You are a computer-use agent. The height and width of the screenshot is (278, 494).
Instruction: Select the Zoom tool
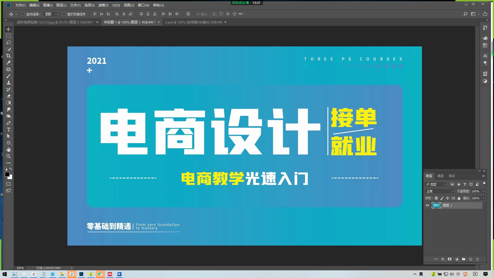pyautogui.click(x=8, y=156)
